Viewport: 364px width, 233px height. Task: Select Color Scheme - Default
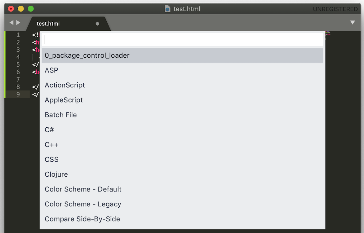(182, 189)
